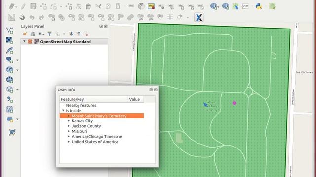The image size is (316, 177).
Task: Expand the America/Chicago Timezone entry
Action: coord(69,136)
